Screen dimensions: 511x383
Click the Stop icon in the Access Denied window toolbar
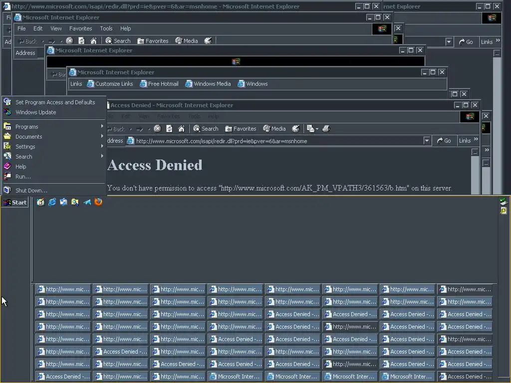click(x=157, y=129)
